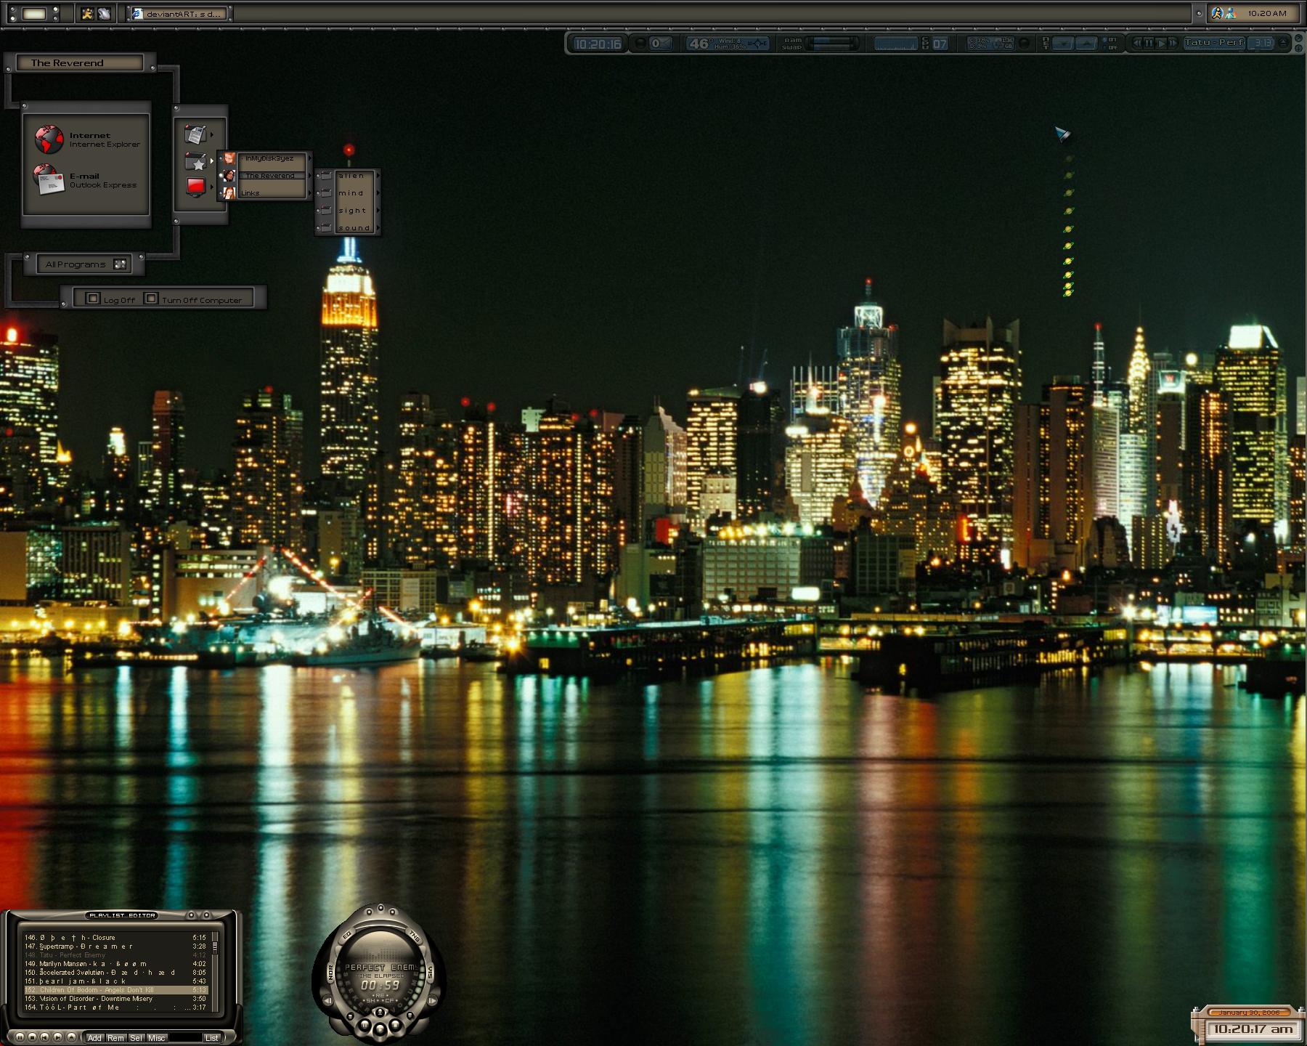Click avatar thumbnail beside Links
Screen dimensions: 1307x1046
tap(229, 193)
